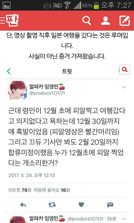The height and width of the screenshot is (223, 134).
Task: Open the user profile icon
Action: (106, 21)
